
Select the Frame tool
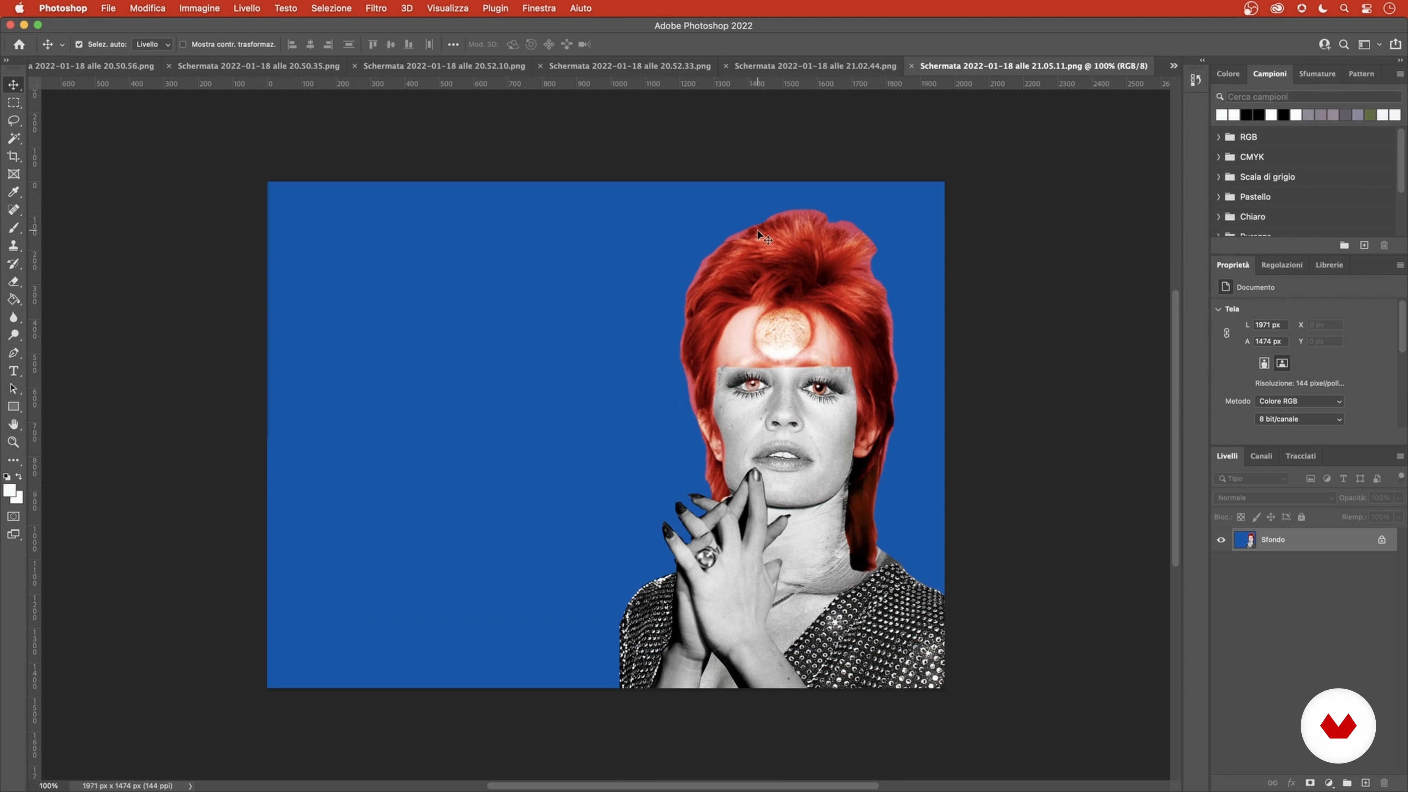pyautogui.click(x=14, y=175)
